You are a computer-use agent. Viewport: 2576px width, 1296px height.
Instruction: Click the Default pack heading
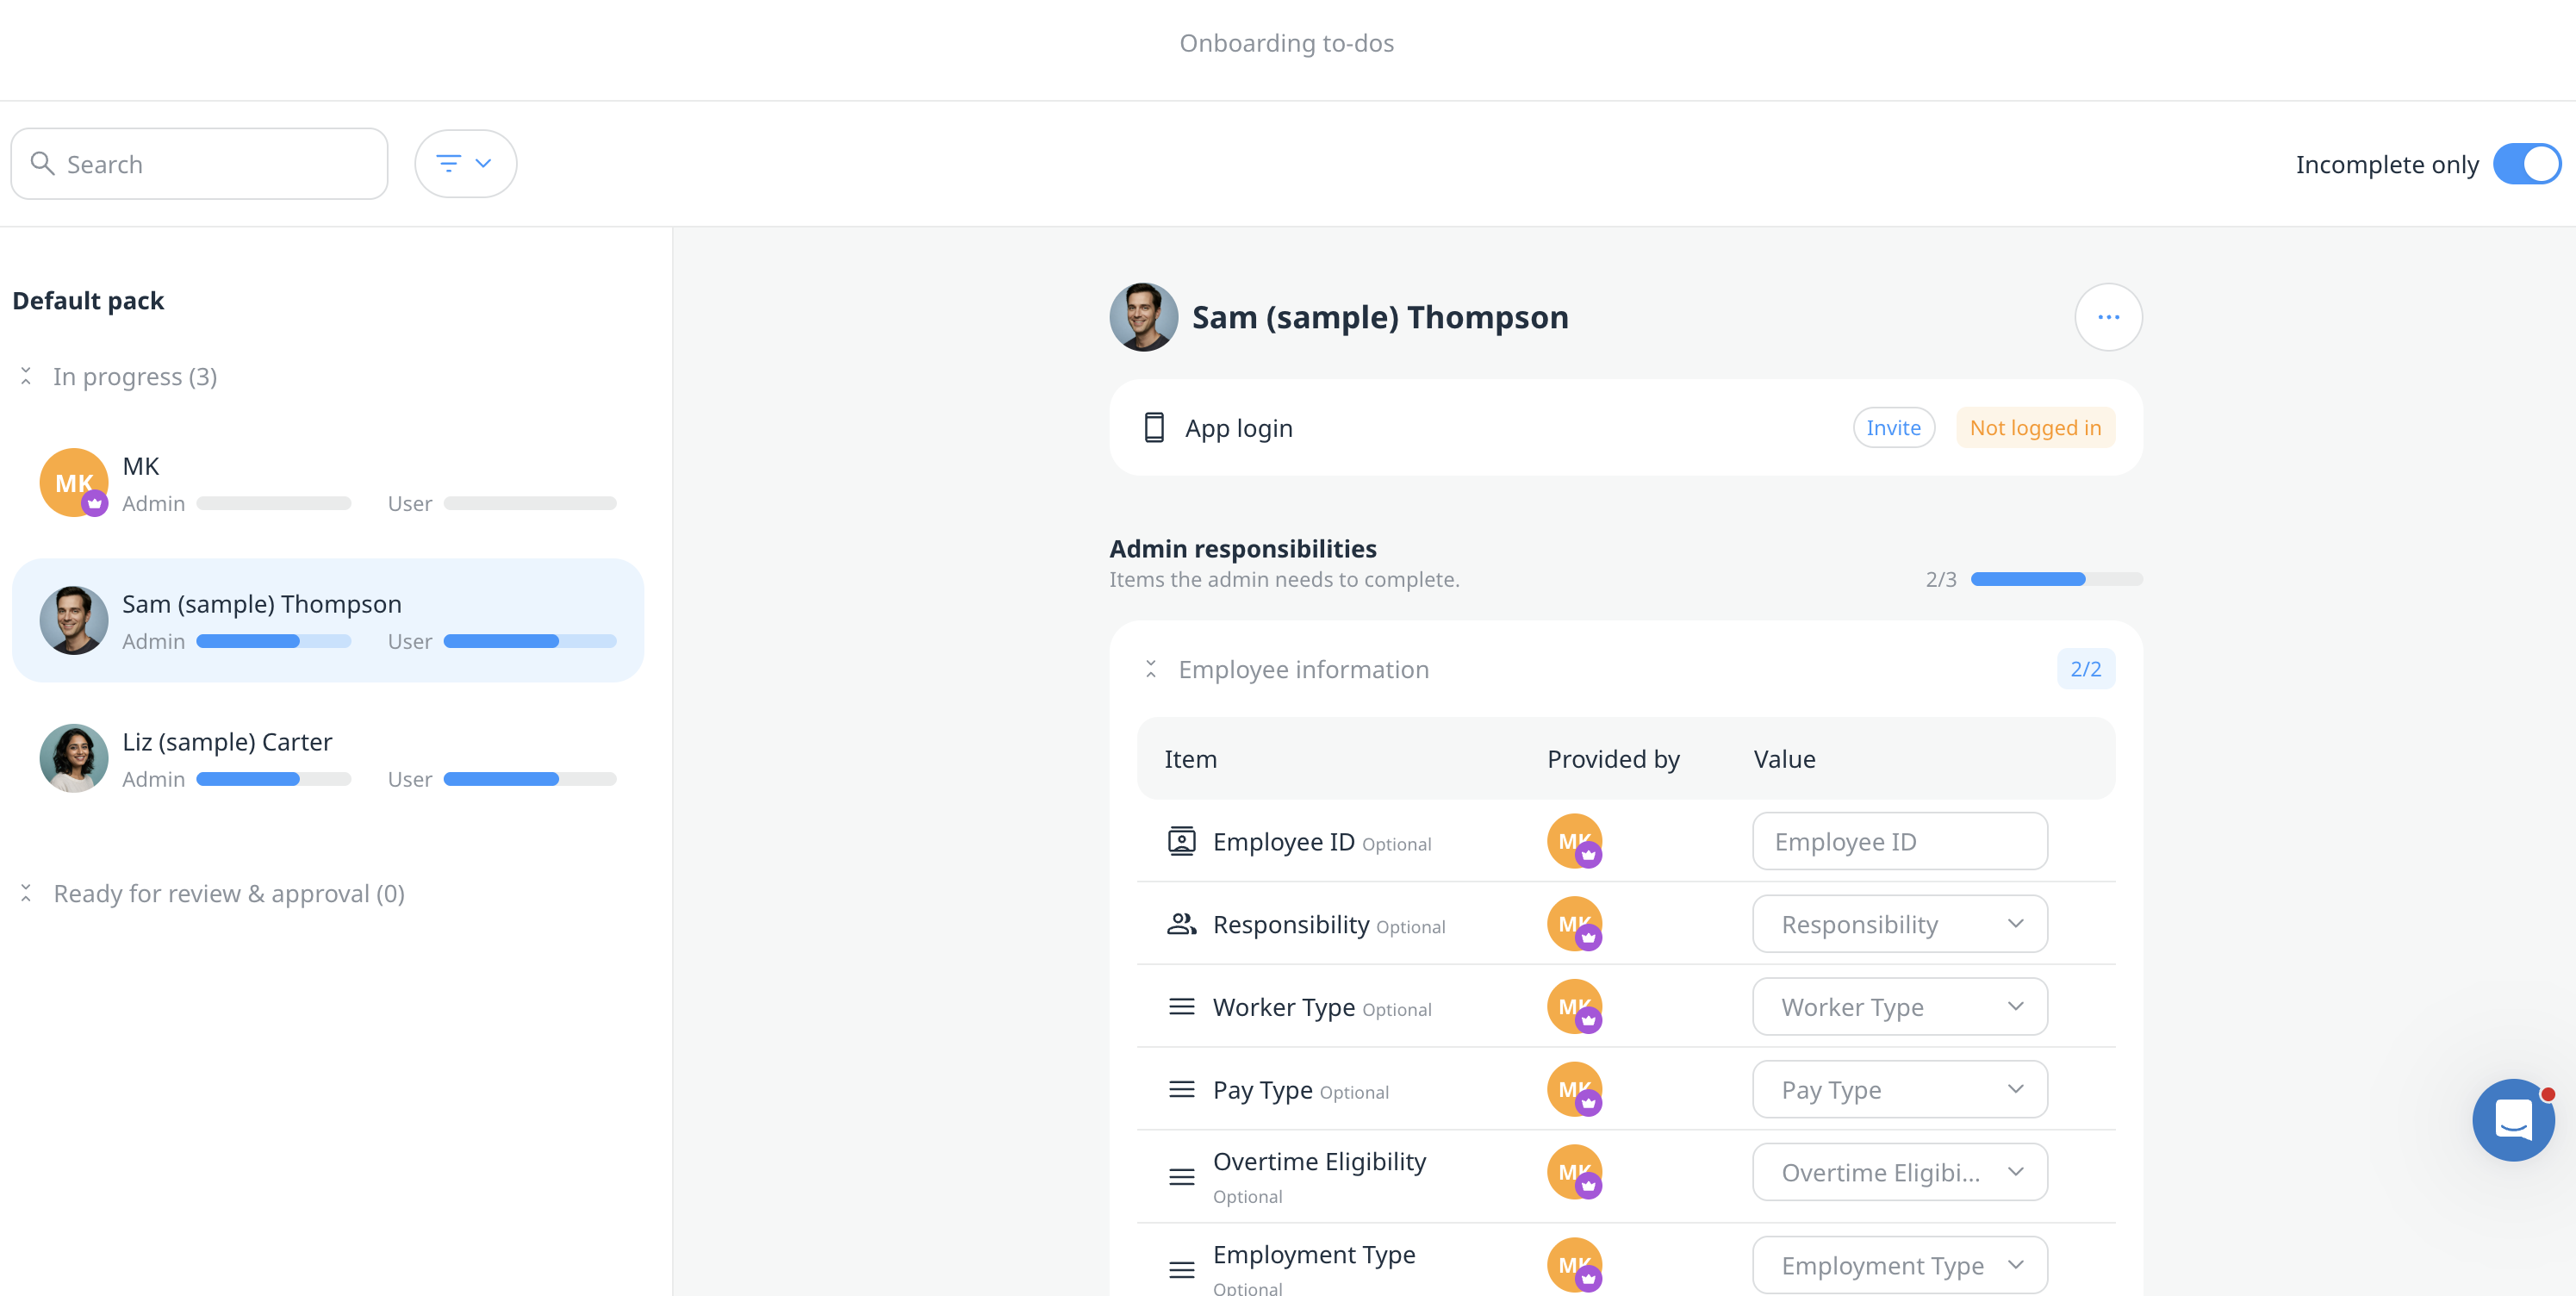(88, 300)
